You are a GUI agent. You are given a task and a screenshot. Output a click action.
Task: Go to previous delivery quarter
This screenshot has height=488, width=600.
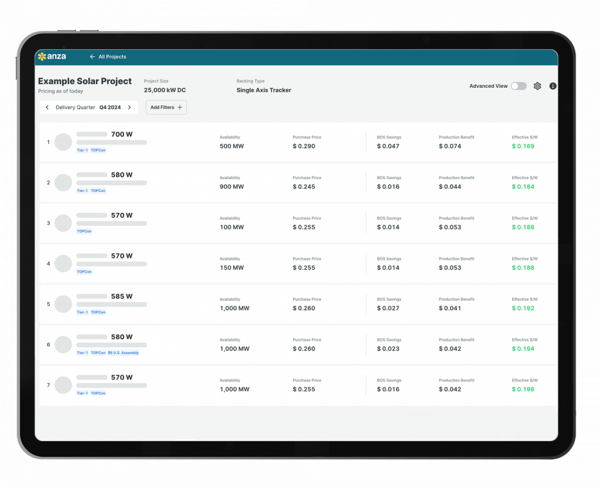point(47,108)
